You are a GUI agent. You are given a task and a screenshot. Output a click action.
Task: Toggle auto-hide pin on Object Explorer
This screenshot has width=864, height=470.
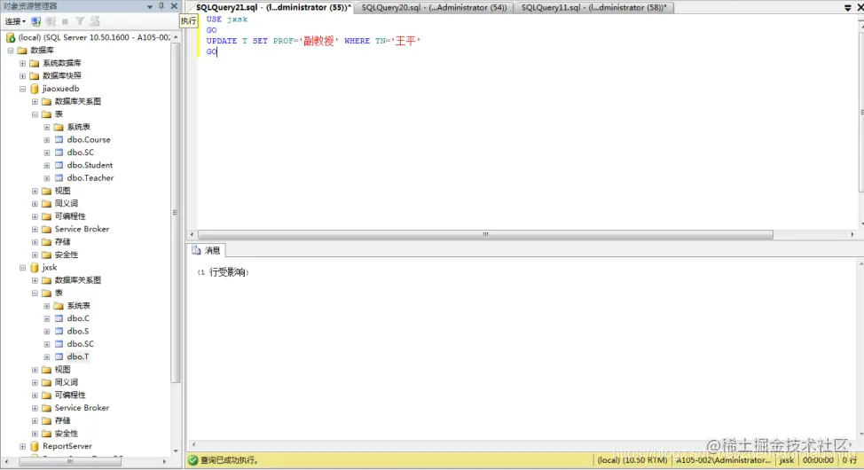[161, 6]
